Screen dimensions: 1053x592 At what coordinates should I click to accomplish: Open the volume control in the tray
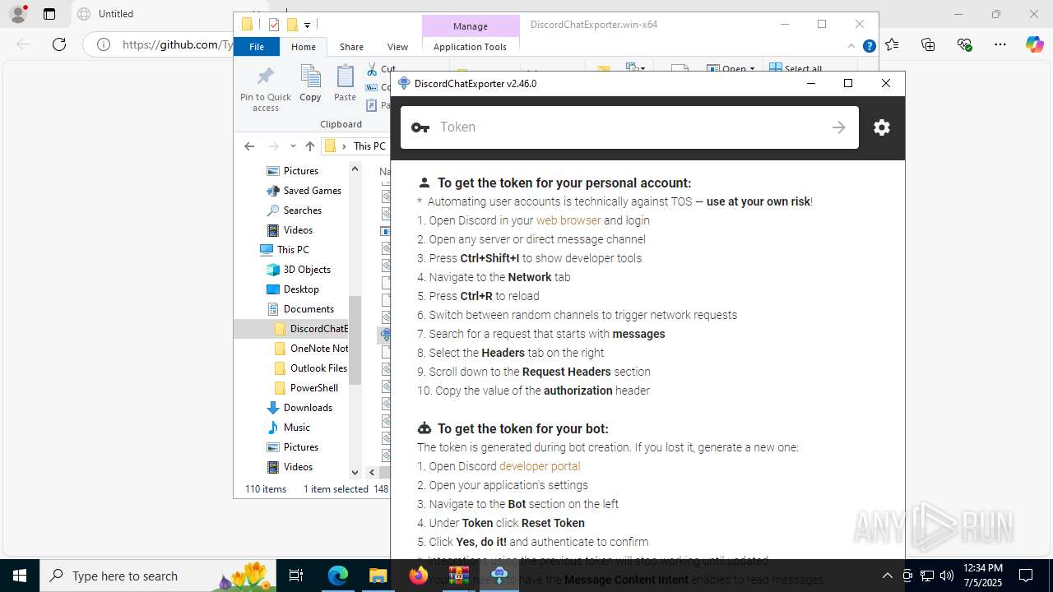946,576
